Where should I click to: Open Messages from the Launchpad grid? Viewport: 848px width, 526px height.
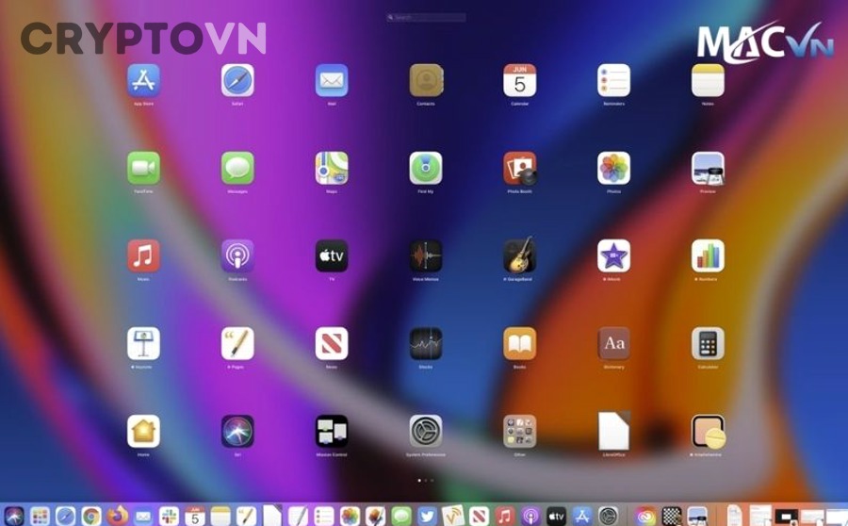pyautogui.click(x=237, y=168)
